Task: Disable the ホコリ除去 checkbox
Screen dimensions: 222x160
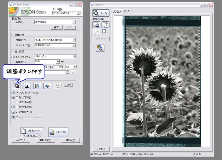Action: pos(17,112)
